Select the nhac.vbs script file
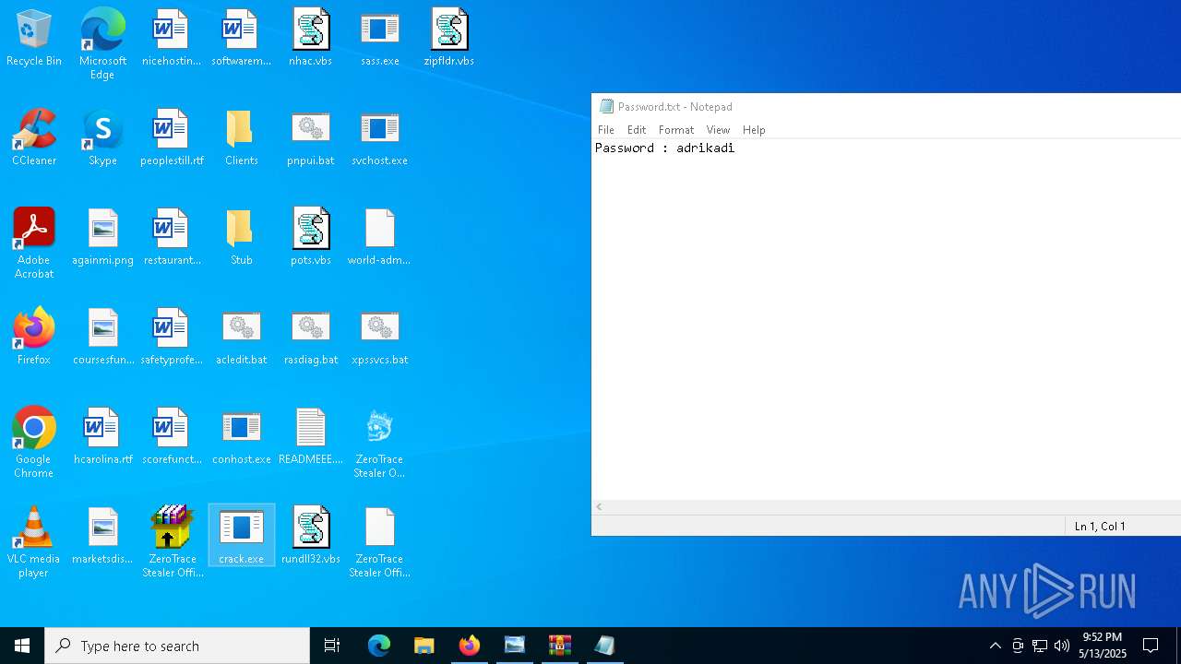The image size is (1181, 664). [x=310, y=39]
